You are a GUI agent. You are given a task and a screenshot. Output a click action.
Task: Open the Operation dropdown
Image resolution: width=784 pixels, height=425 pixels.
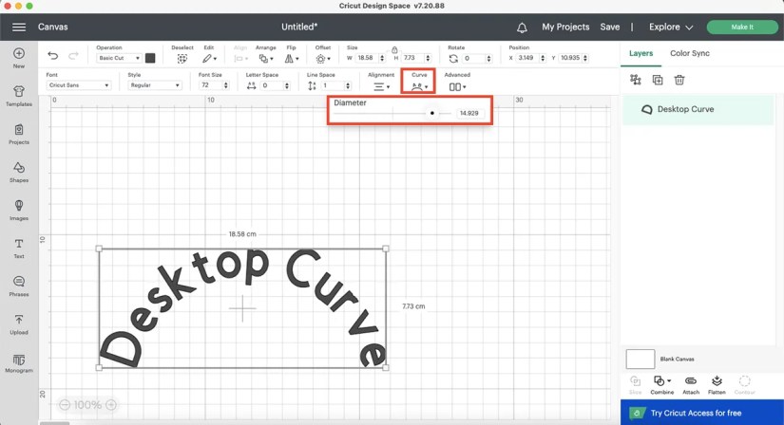click(119, 58)
